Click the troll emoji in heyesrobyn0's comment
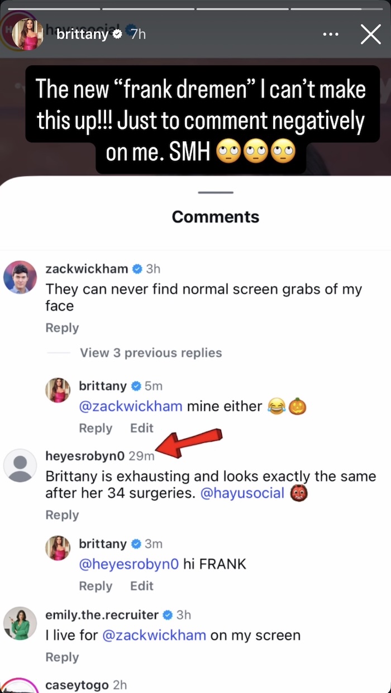This screenshot has height=693, width=391. click(x=299, y=494)
